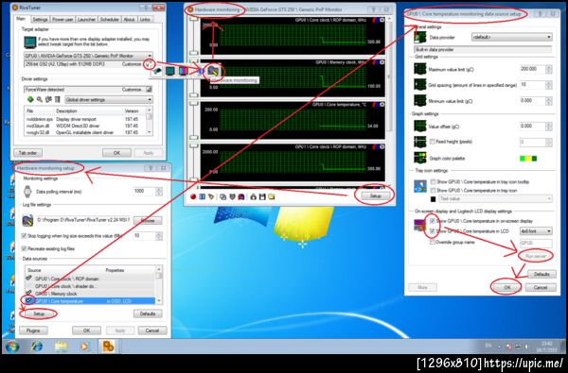Click the Tray icon settings picture
The height and width of the screenshot is (373, 568).
pos(420,186)
